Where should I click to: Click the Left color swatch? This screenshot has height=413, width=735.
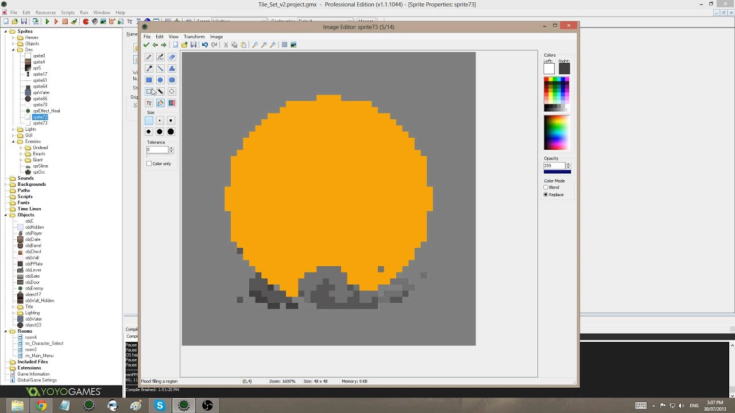tap(549, 69)
